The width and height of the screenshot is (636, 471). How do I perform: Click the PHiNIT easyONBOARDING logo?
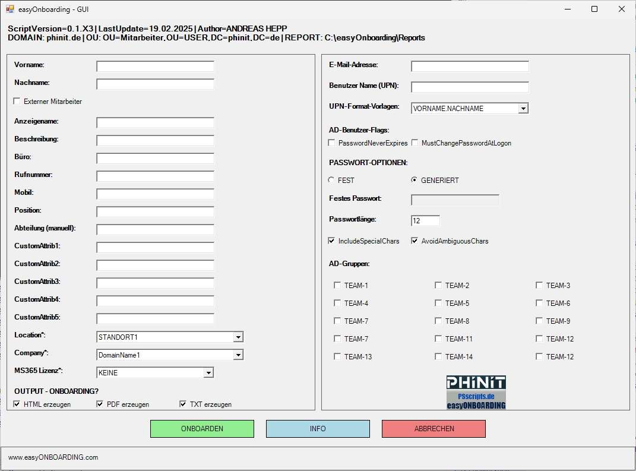pos(476,391)
